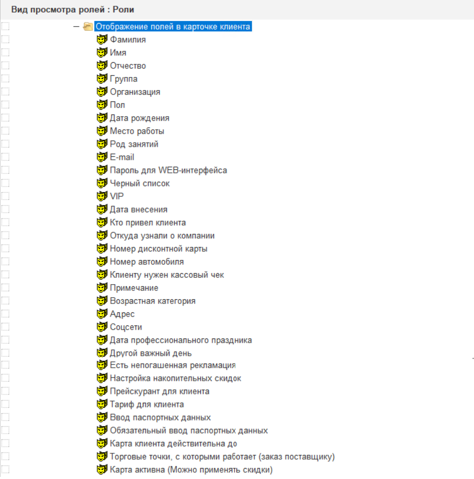Click the mask icon beside VIP

[102, 196]
